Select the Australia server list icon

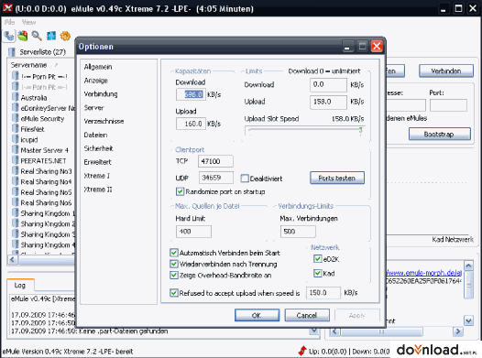tap(15, 97)
